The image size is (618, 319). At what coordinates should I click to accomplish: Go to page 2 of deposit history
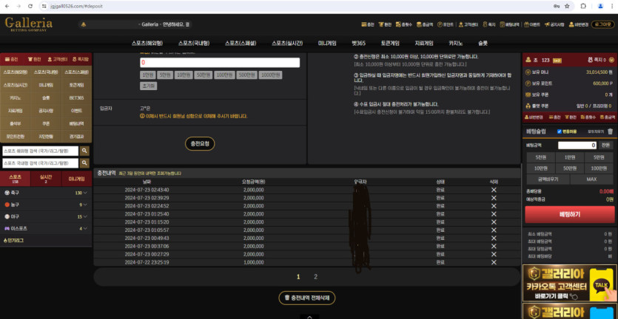click(x=315, y=277)
